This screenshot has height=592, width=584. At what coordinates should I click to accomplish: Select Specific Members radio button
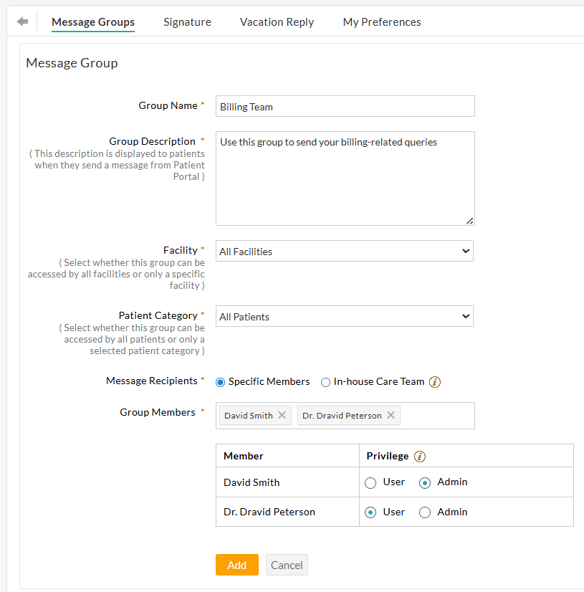click(x=221, y=382)
